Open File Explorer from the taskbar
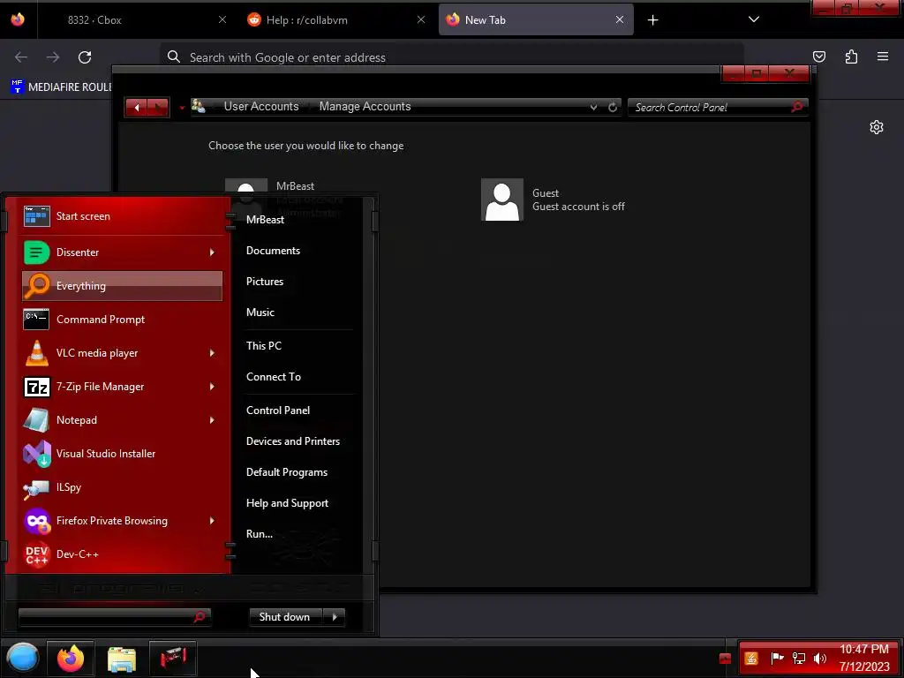Screen dimensions: 904x678 [x=122, y=659]
